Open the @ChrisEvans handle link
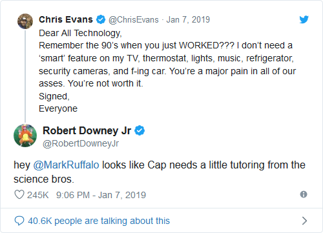The height and width of the screenshot is (233, 323). [x=134, y=19]
